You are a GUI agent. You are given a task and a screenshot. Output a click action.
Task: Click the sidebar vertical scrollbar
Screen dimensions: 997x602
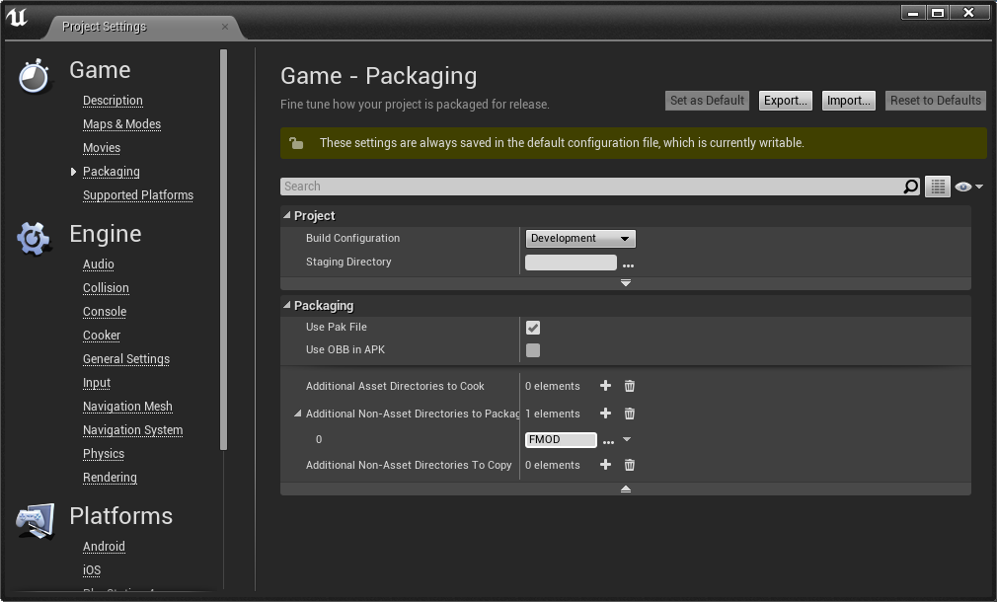[x=223, y=250]
